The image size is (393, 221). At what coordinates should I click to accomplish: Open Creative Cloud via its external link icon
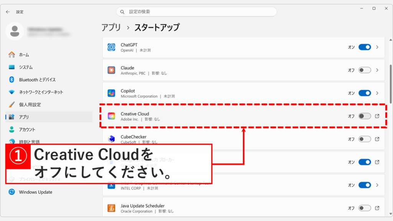[x=378, y=116]
